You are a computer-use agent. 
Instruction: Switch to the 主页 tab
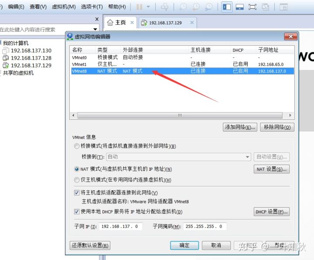tap(120, 23)
